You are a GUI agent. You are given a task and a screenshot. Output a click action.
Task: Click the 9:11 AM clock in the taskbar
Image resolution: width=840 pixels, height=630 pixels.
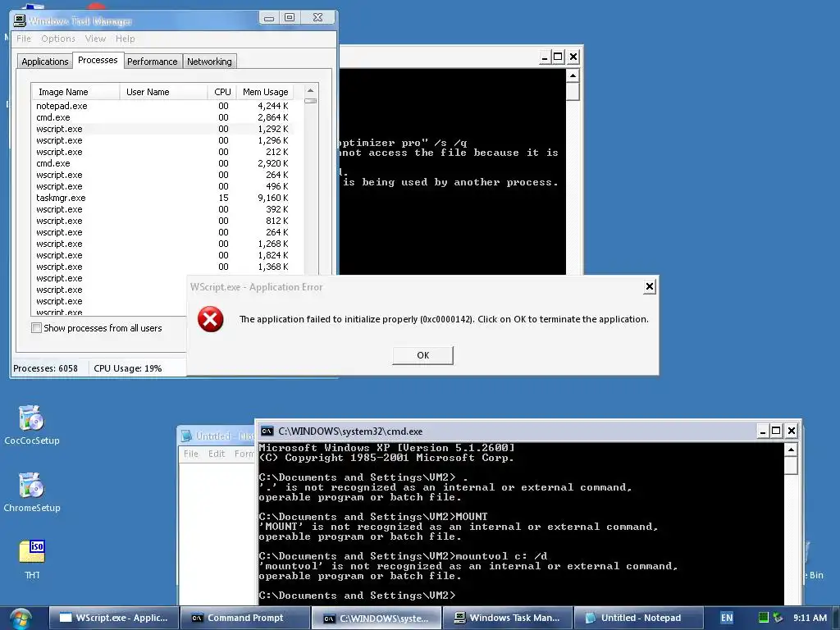tap(810, 618)
